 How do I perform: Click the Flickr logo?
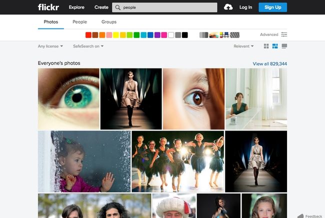click(48, 7)
